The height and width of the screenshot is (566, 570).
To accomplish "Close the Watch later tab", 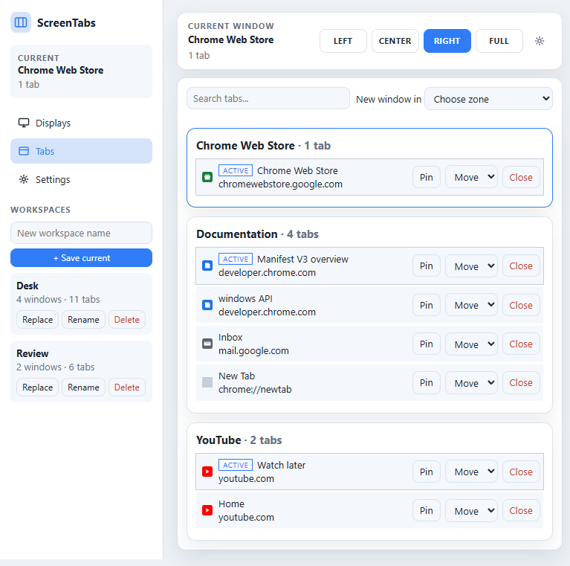I will click(521, 472).
